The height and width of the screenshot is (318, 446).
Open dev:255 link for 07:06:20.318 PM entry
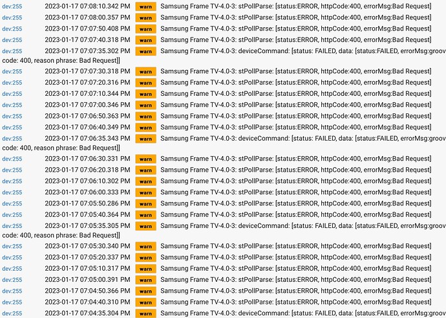point(12,170)
